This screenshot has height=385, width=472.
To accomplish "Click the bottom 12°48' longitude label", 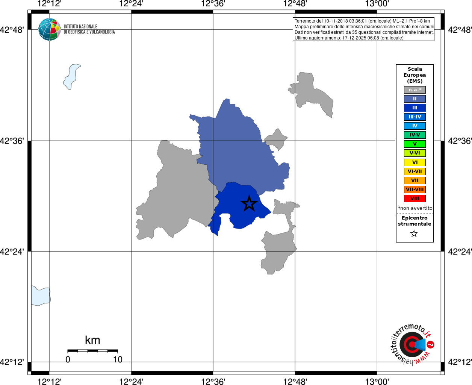I will click(295, 381).
